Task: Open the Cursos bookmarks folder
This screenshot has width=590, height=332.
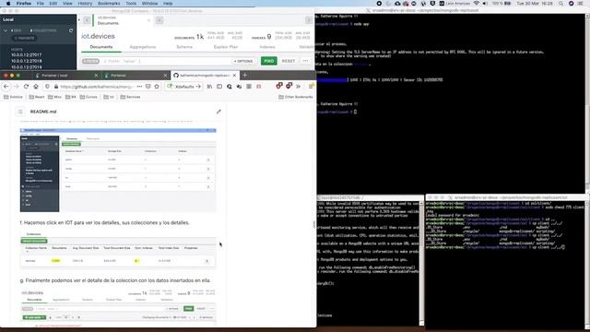Action: coord(88,97)
